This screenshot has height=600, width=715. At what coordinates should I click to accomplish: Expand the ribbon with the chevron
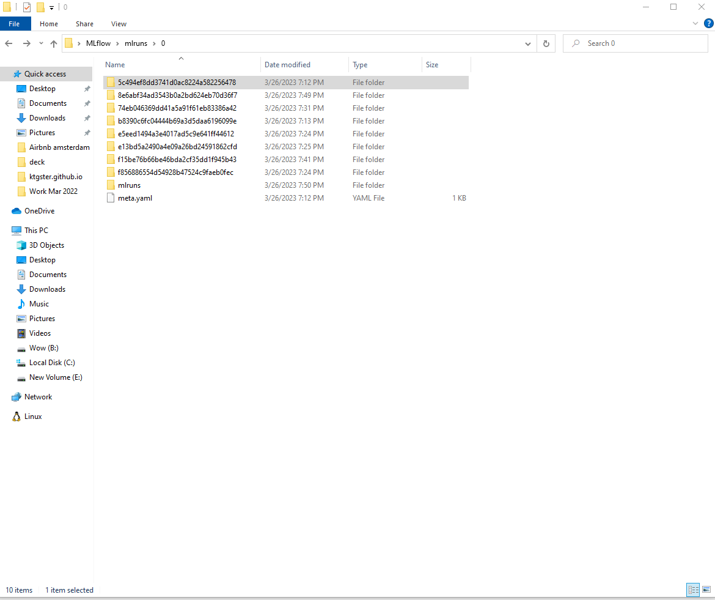click(695, 23)
